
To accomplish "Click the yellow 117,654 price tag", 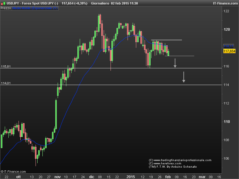I will pyautogui.click(x=229, y=51).
